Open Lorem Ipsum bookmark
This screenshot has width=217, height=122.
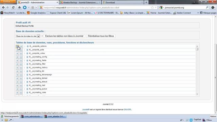click(80, 13)
